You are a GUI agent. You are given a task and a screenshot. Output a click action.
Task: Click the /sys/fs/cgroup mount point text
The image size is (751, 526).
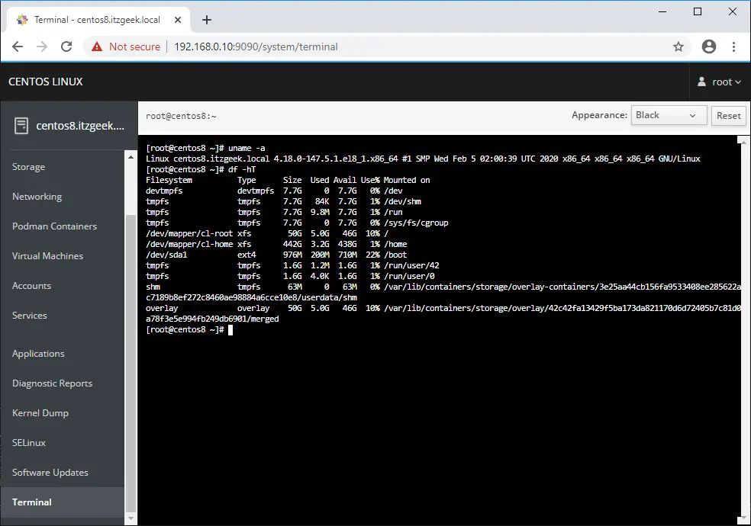(x=416, y=223)
